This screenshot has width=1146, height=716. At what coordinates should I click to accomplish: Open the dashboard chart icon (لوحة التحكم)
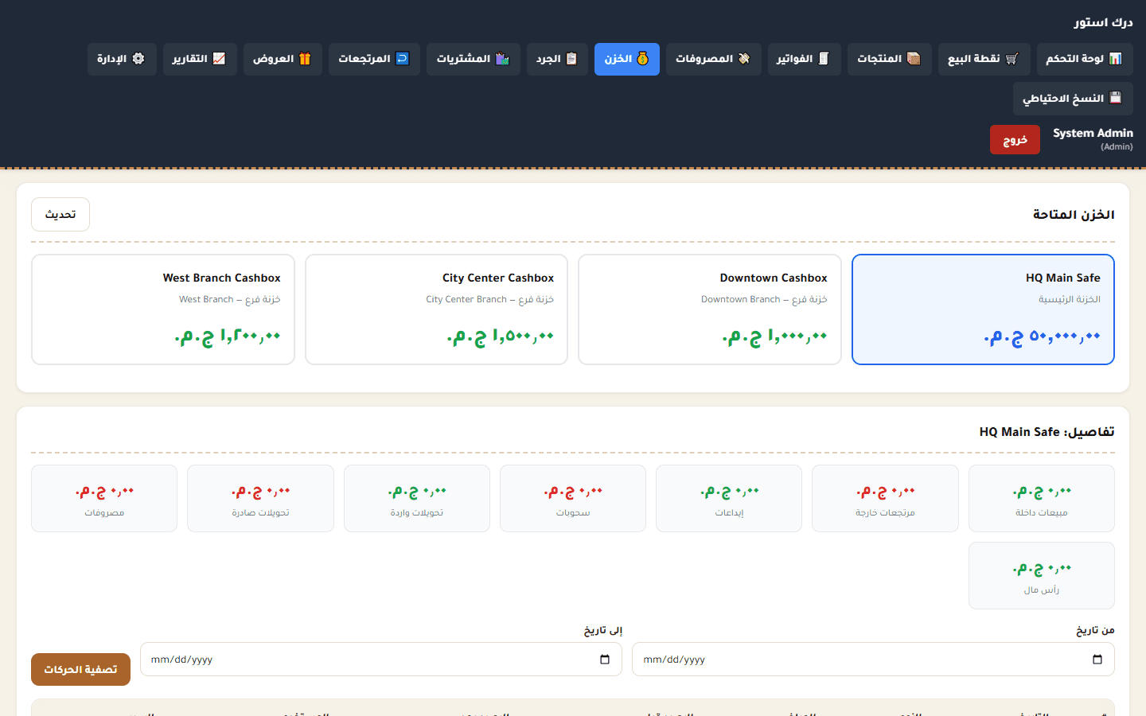point(1115,59)
